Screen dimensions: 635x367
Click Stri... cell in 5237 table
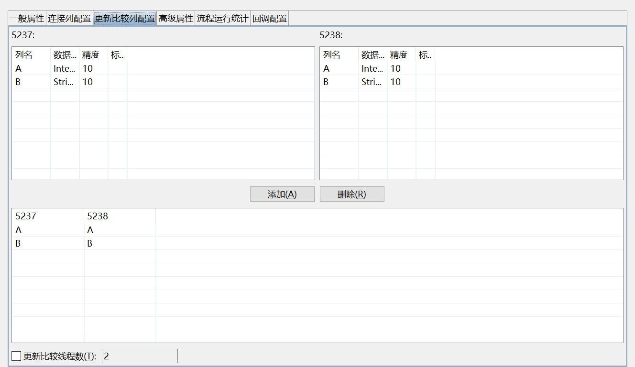click(x=65, y=82)
